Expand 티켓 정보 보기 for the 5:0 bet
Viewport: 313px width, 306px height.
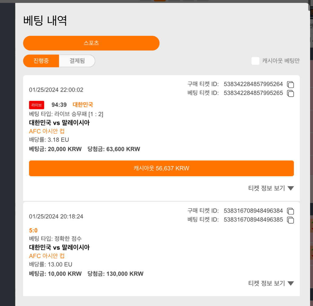tap(271, 283)
